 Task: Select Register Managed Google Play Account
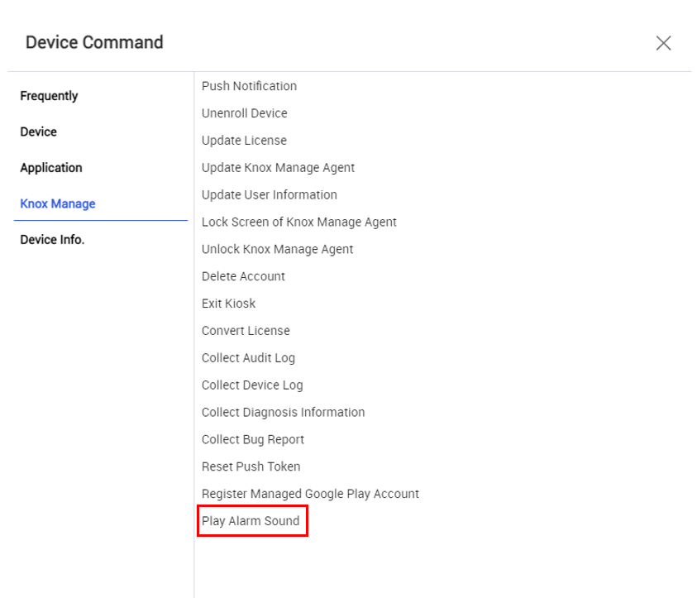[310, 494]
